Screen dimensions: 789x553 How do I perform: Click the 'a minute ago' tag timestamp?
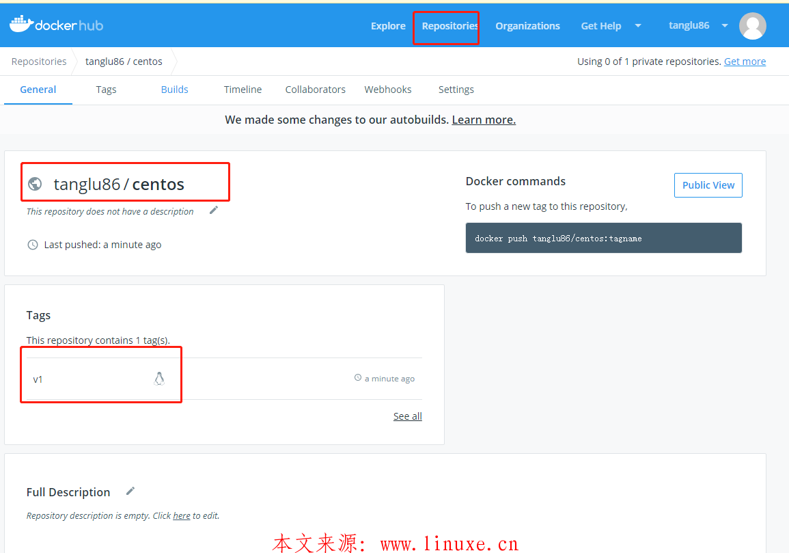pyautogui.click(x=389, y=379)
